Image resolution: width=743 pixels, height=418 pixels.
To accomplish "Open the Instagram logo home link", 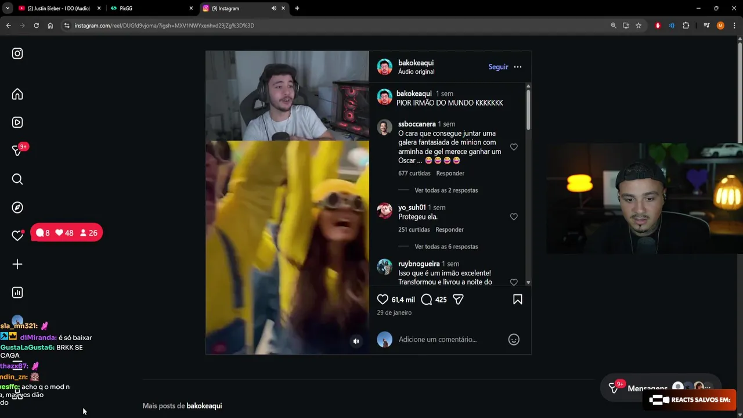I will point(17,53).
